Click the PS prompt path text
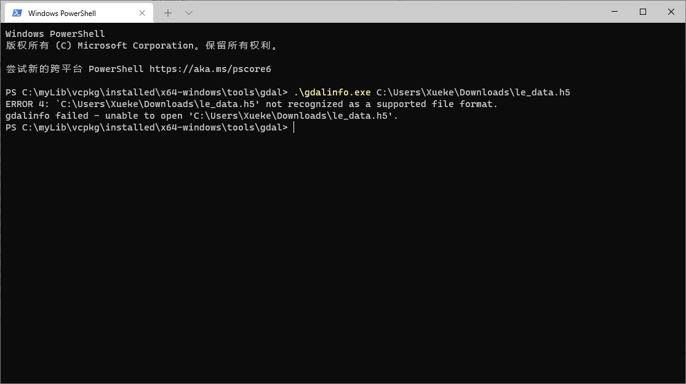This screenshot has height=384, width=686. [x=146, y=127]
